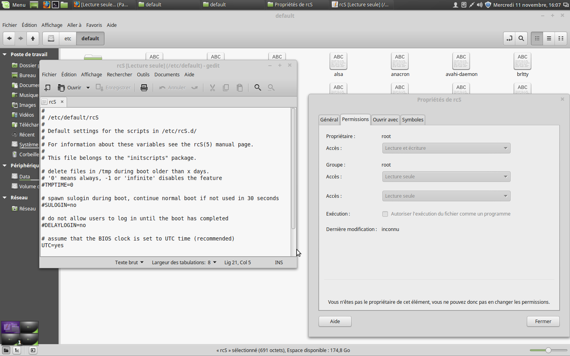This screenshot has height=356, width=570.
Task: Open the Largeur des tabulations dropdown
Action: tap(184, 262)
